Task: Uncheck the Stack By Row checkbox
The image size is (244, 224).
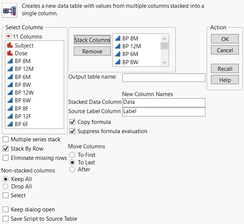Action: (6, 149)
